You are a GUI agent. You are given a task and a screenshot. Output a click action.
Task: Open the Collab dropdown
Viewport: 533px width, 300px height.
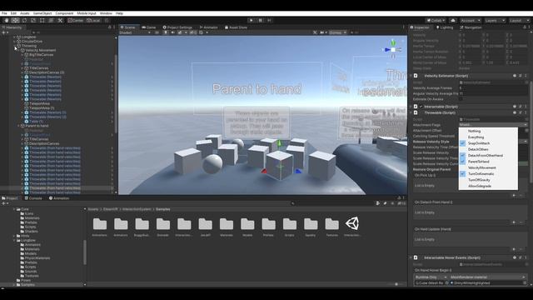coord(436,20)
